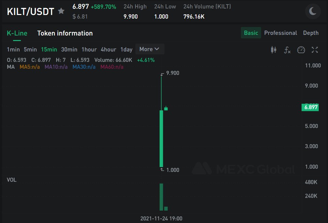Enter fullscreen chart mode
The height and width of the screenshot is (223, 328).
315,50
